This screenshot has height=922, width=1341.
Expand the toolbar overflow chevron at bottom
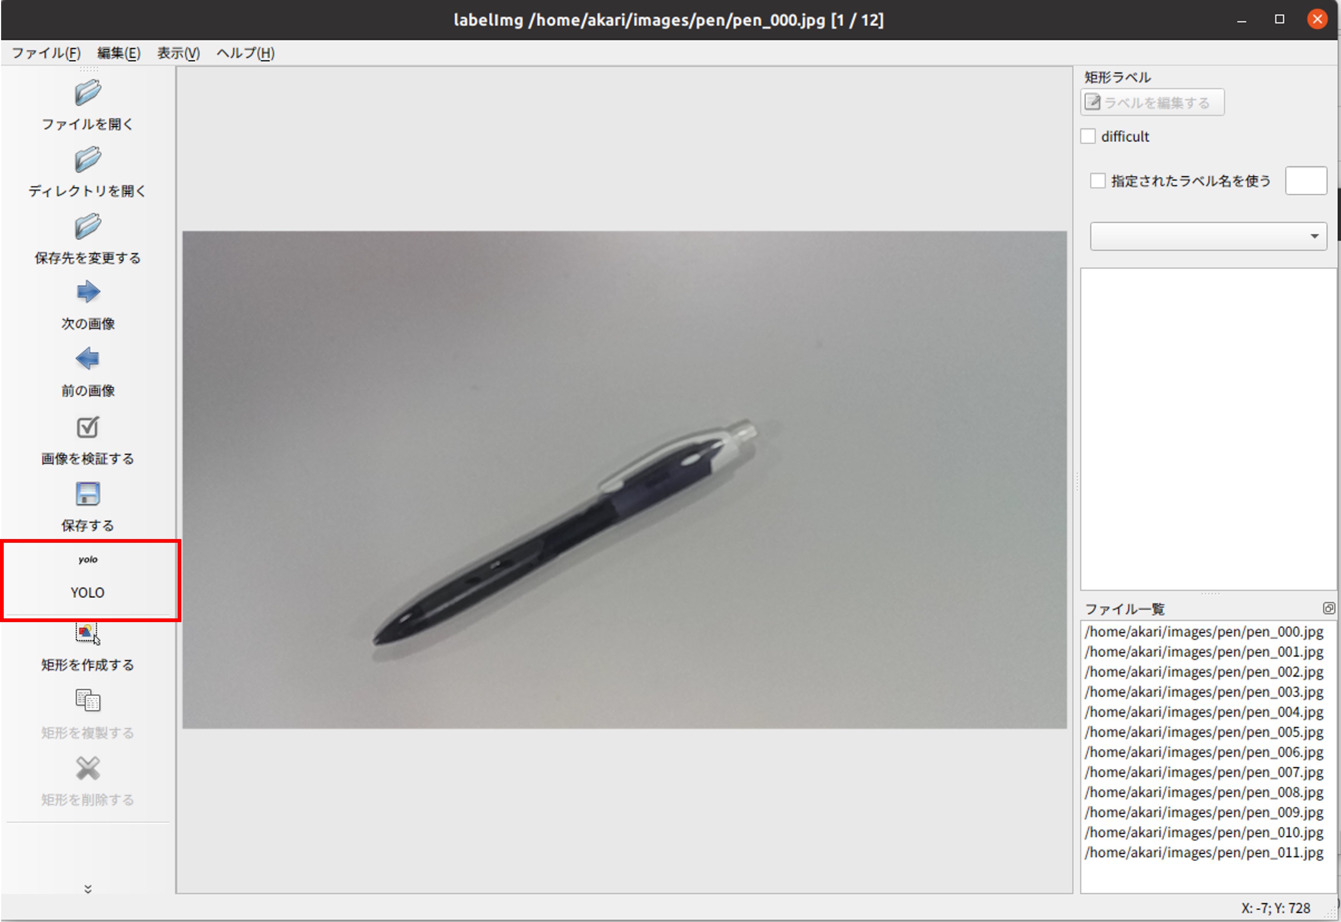click(x=88, y=888)
